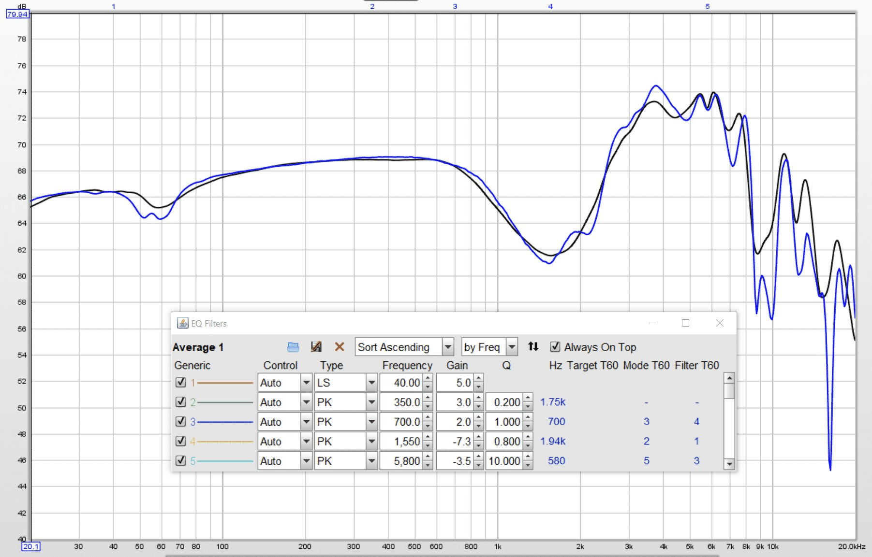Click filter marker 4 above the graph

550,6
